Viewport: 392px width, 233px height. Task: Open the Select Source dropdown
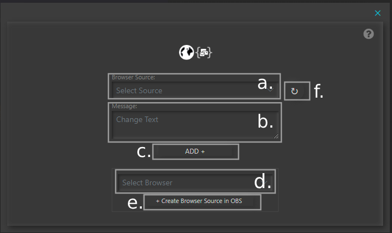click(x=183, y=90)
